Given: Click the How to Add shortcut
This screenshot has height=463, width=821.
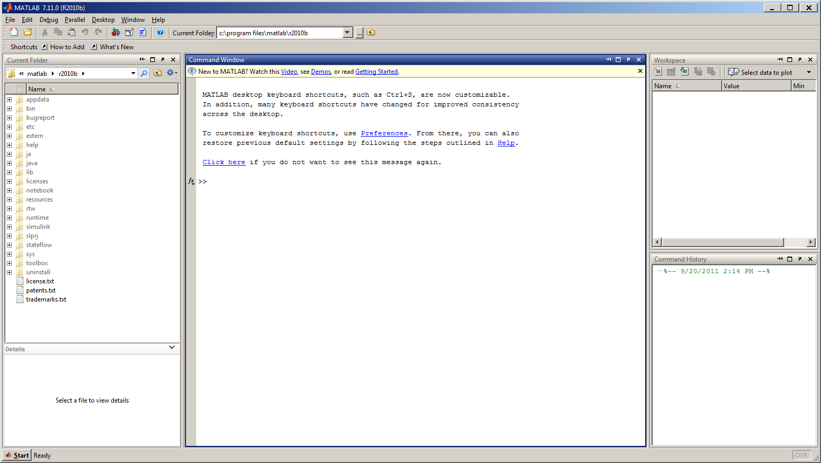Looking at the screenshot, I should pos(63,47).
